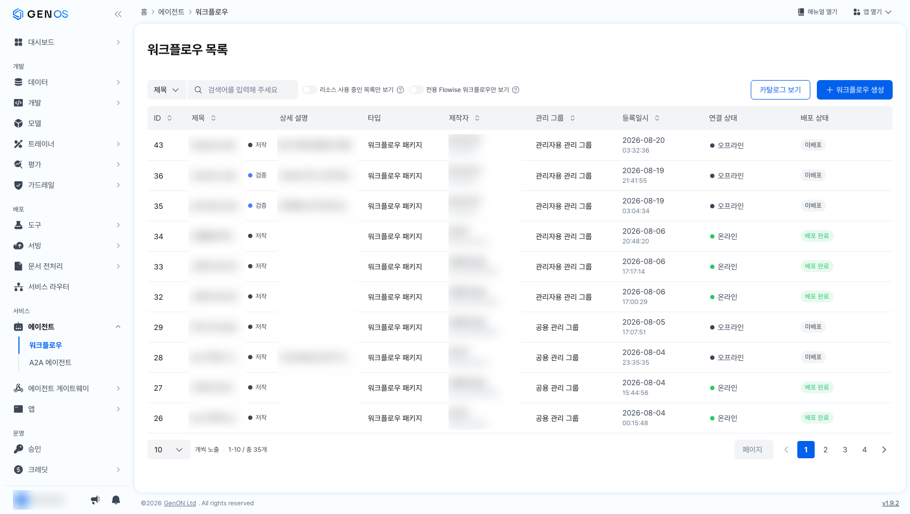Sort by 제작자 column arrows

point(477,118)
